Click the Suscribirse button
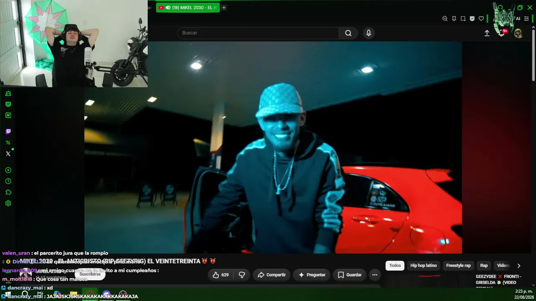Screen dimensions: 536x301 coord(90,274)
